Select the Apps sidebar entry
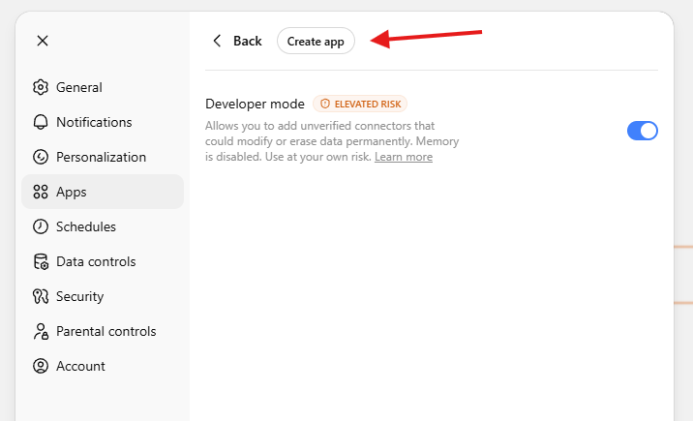The height and width of the screenshot is (421, 693). click(x=103, y=192)
